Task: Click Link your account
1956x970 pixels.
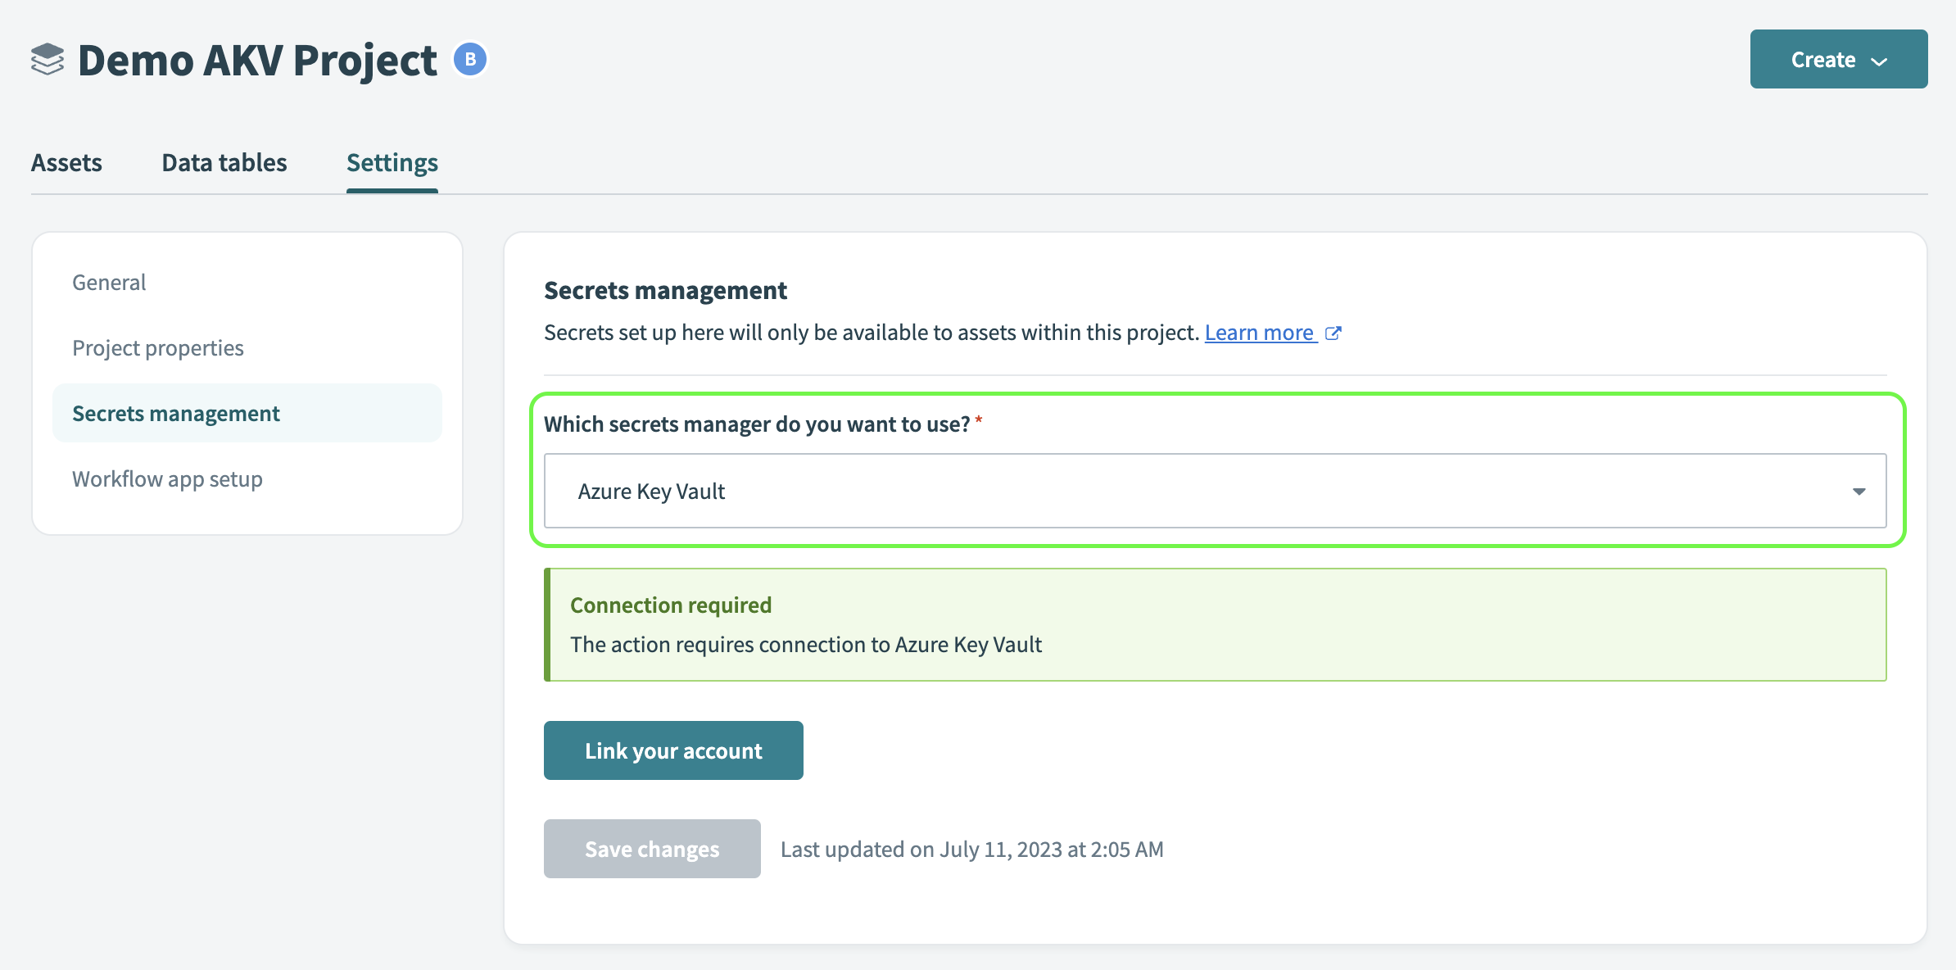Action: pyautogui.click(x=672, y=750)
